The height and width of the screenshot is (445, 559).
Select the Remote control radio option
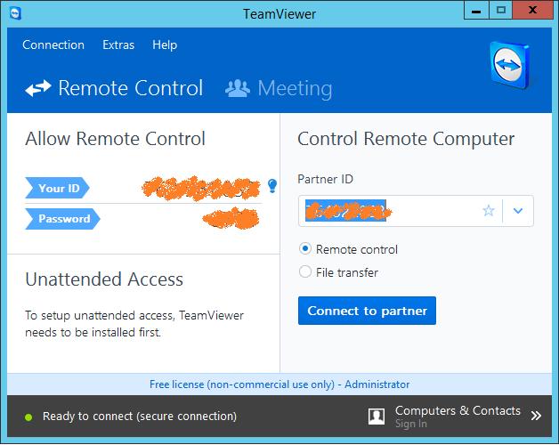coord(305,250)
